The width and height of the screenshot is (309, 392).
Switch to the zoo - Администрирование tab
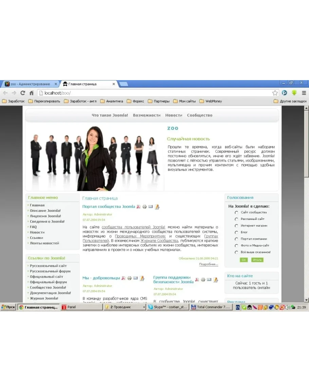click(30, 84)
